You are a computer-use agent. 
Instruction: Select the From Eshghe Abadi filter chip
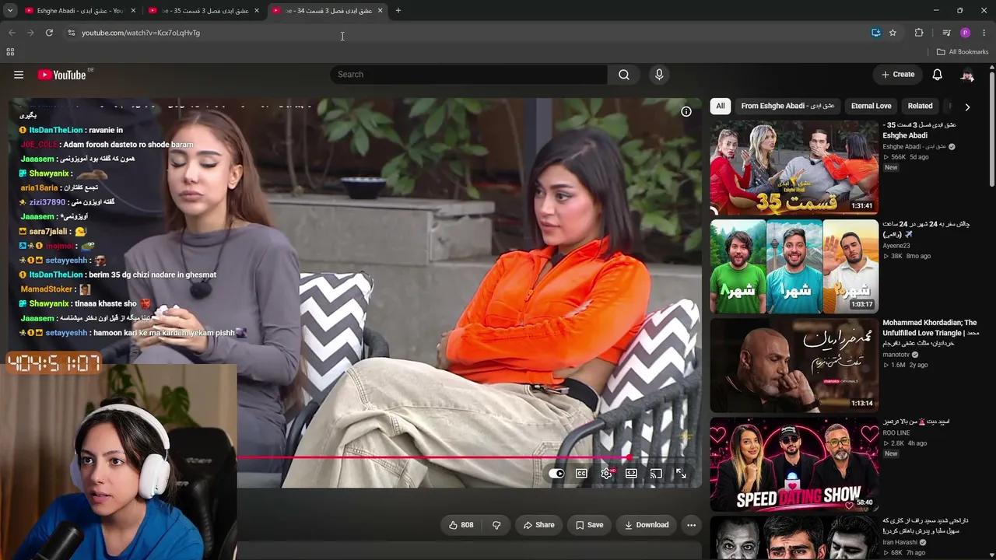(x=787, y=107)
